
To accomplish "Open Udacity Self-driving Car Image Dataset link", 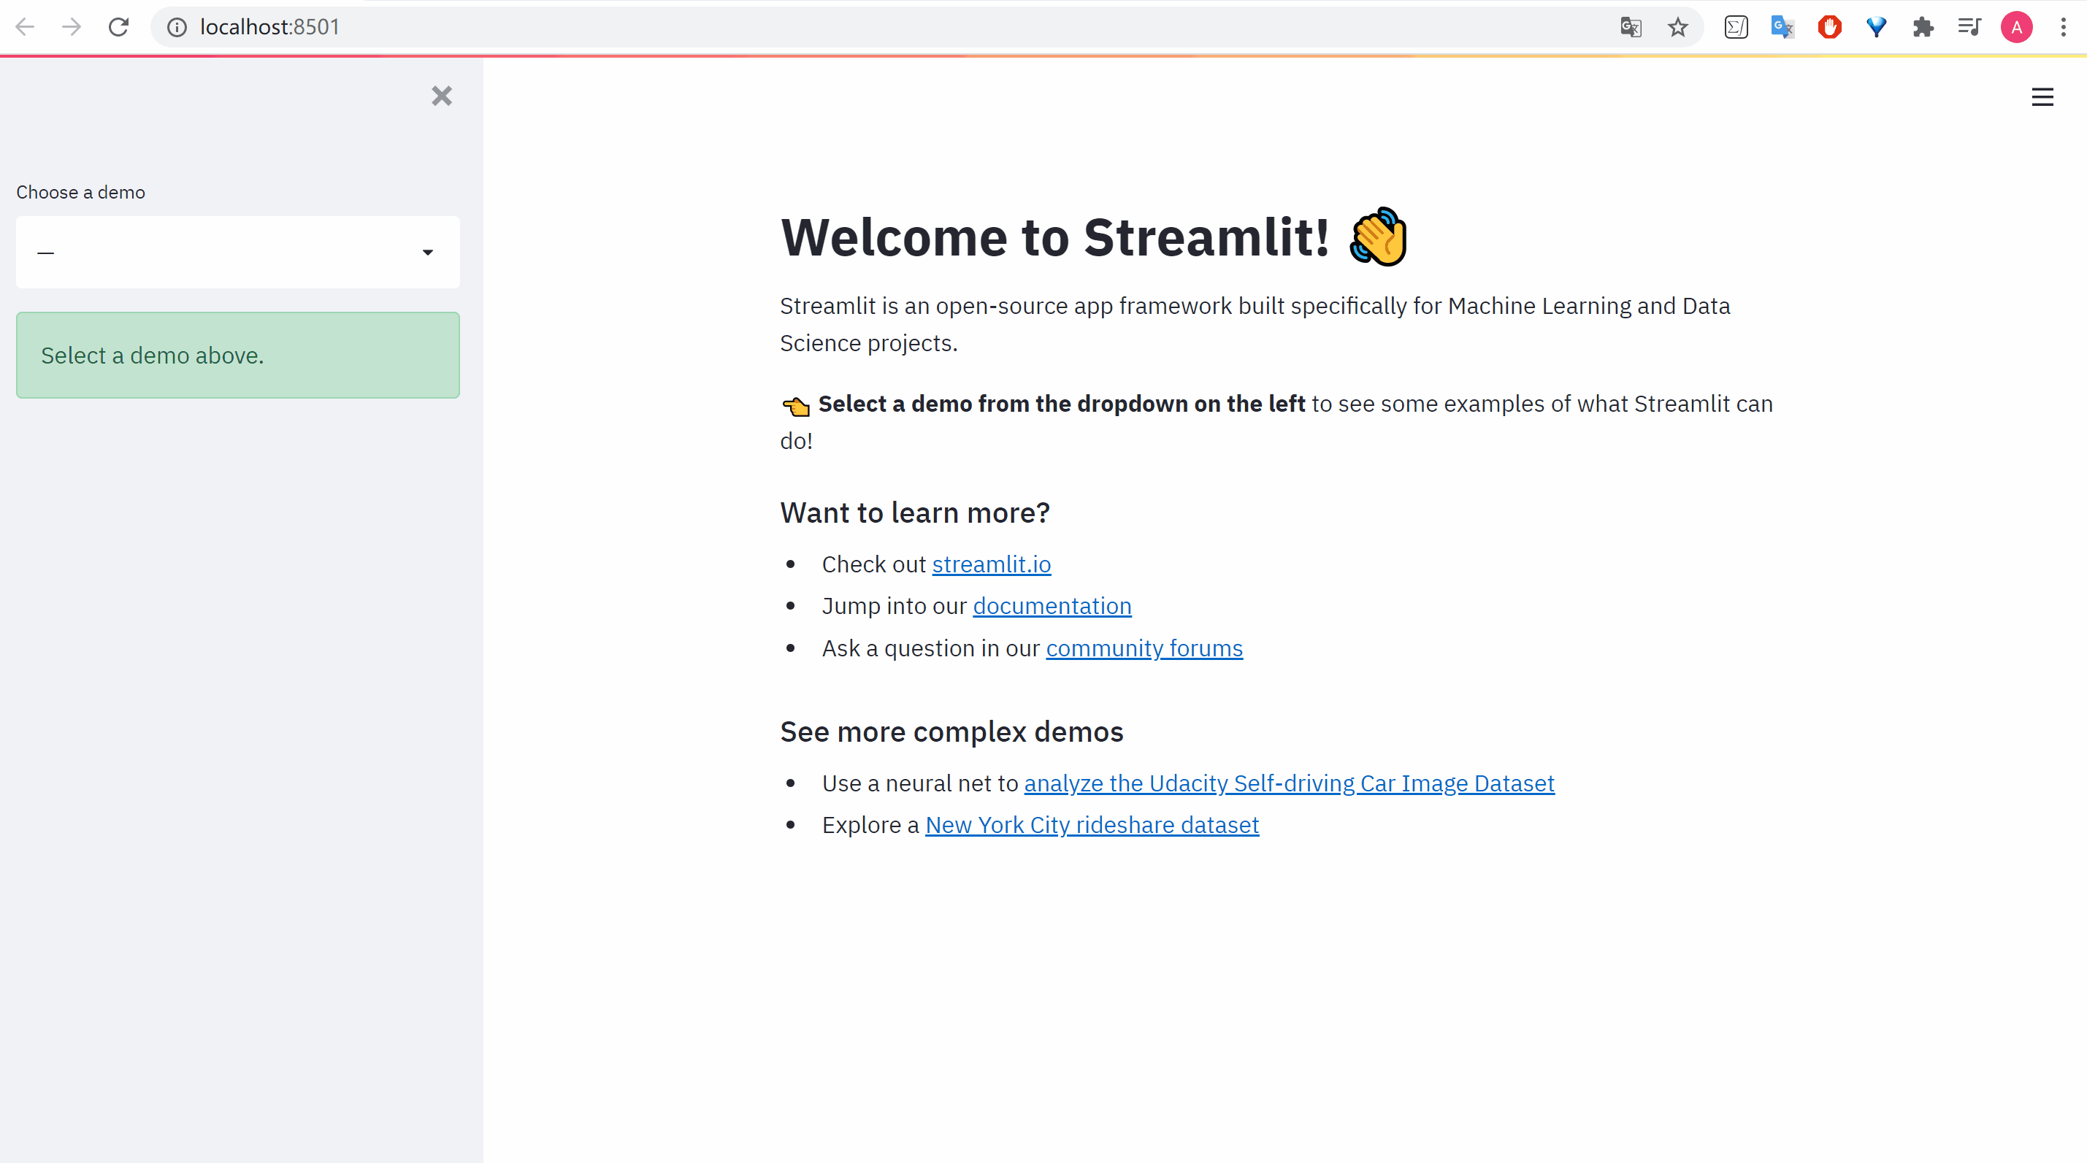I will (x=1289, y=784).
